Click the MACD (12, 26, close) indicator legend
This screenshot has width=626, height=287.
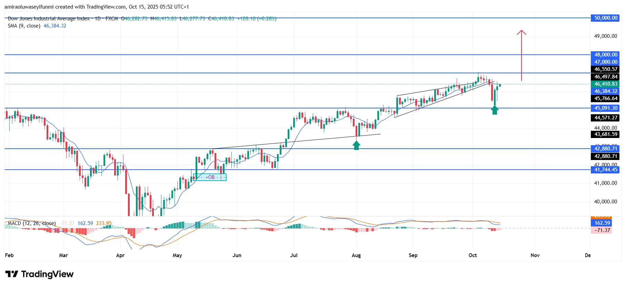point(32,223)
